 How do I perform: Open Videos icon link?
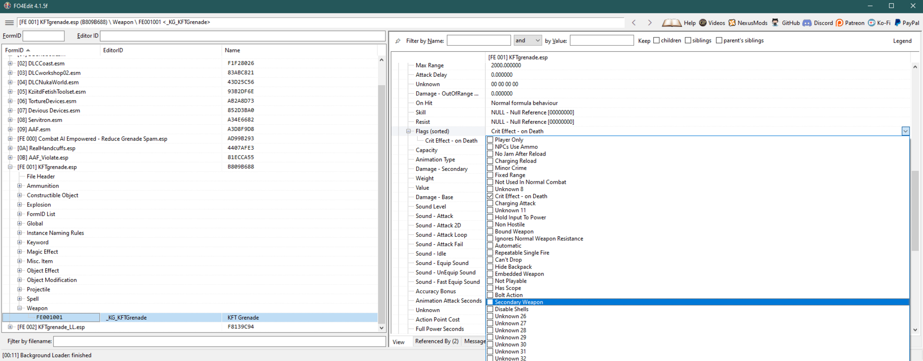click(x=703, y=23)
